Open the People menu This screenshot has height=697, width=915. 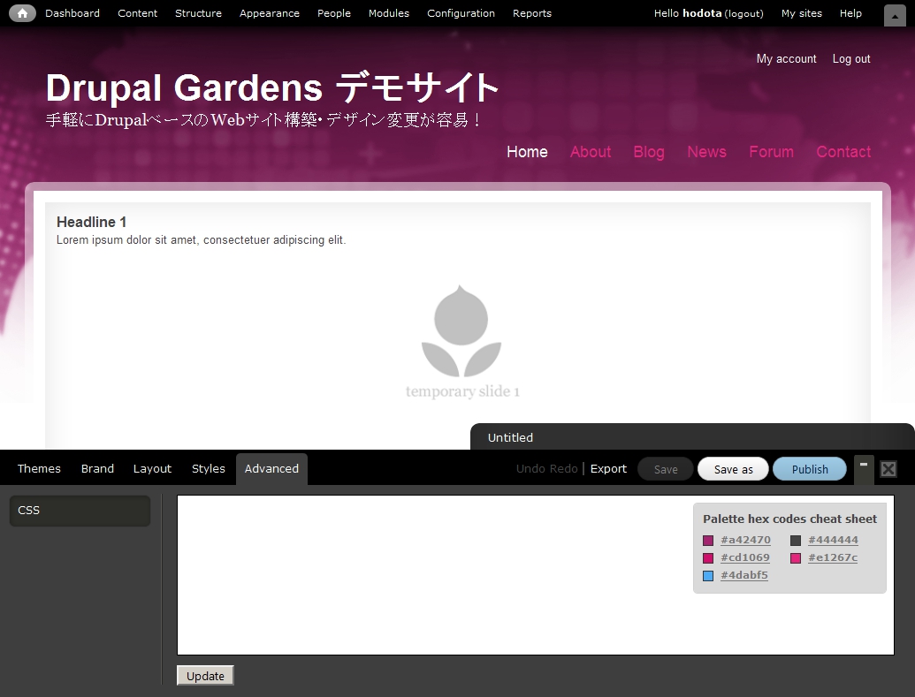(x=334, y=13)
